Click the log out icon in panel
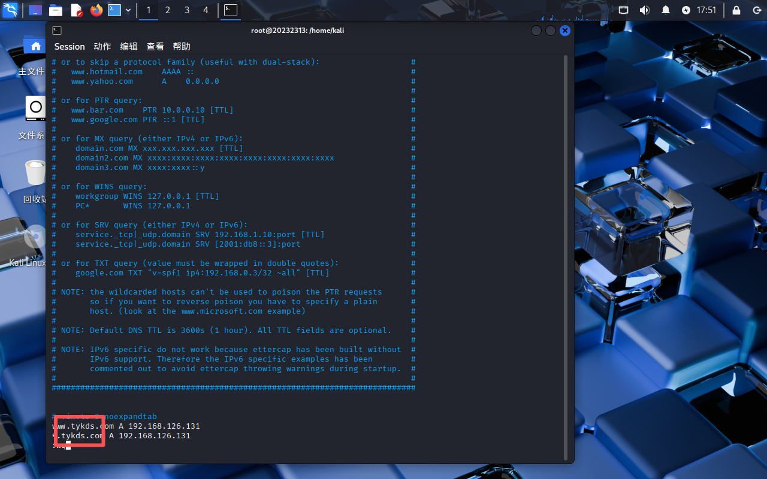The width and height of the screenshot is (767, 479). [x=757, y=10]
